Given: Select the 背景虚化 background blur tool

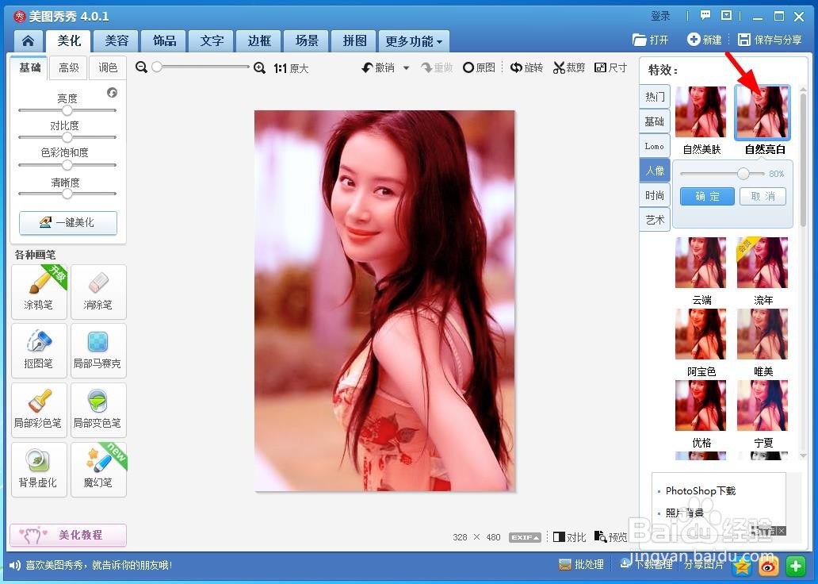Looking at the screenshot, I should (x=39, y=470).
